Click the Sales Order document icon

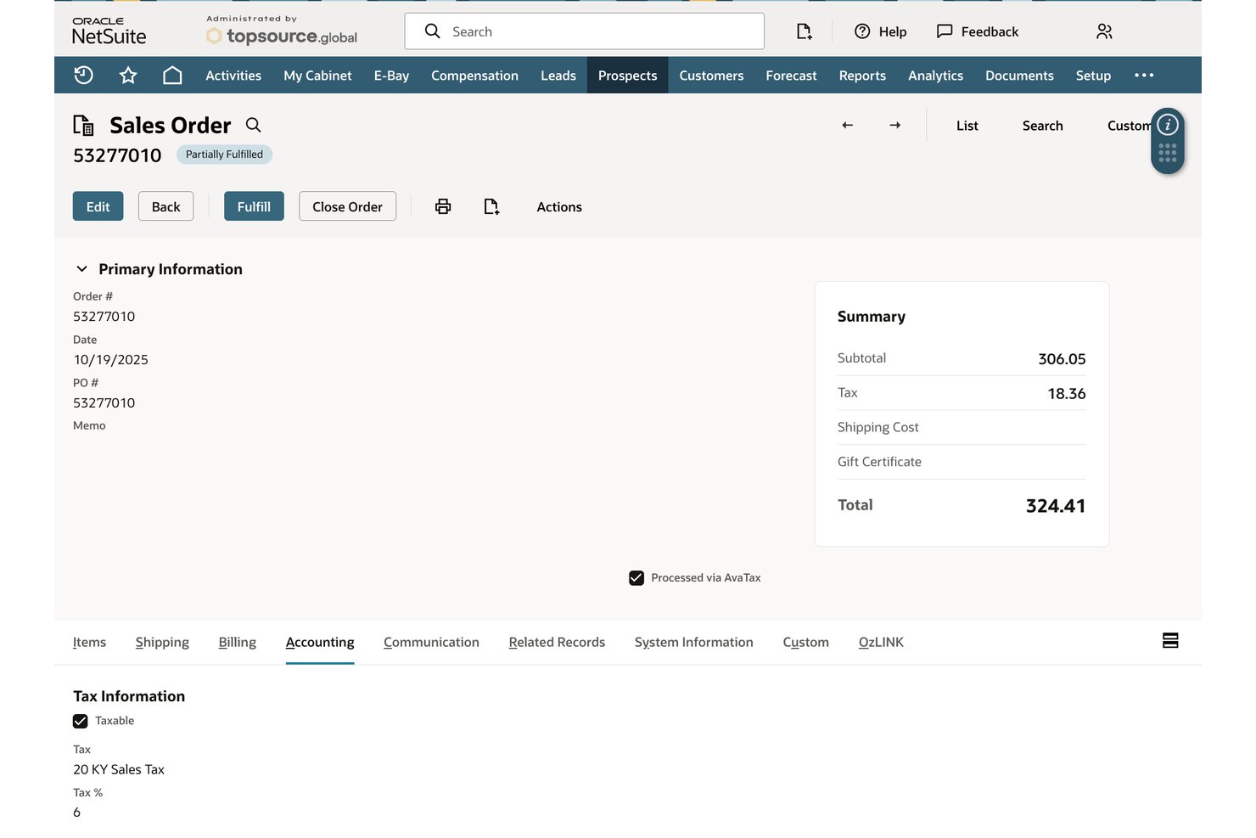(83, 126)
